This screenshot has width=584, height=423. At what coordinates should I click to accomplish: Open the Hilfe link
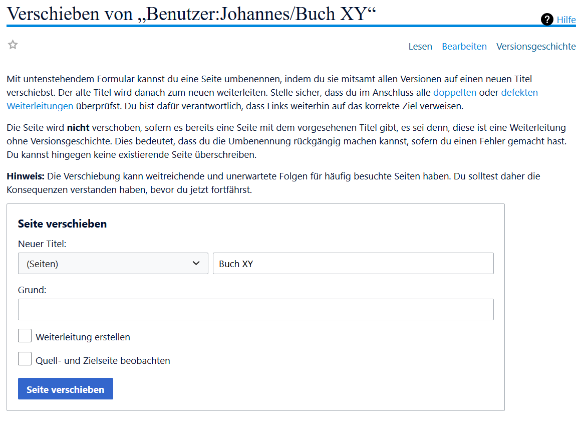click(566, 20)
